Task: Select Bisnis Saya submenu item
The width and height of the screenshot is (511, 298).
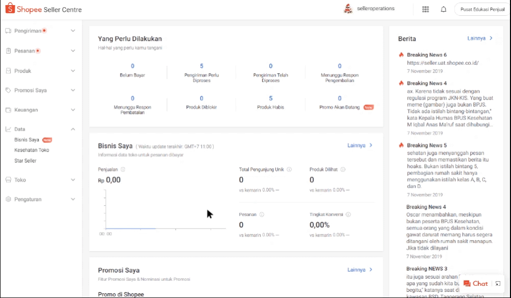Action: tap(27, 140)
